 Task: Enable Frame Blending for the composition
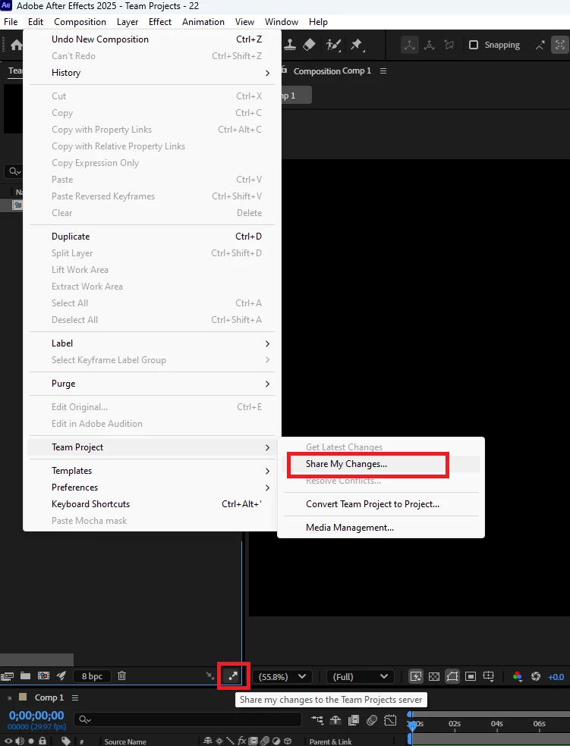pos(354,719)
